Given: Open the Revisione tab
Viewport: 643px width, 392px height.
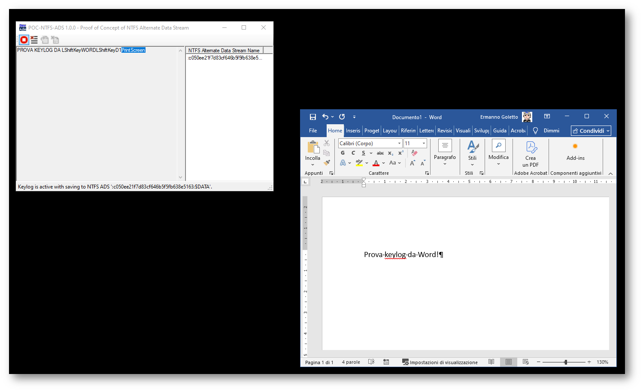Looking at the screenshot, I should click(445, 131).
